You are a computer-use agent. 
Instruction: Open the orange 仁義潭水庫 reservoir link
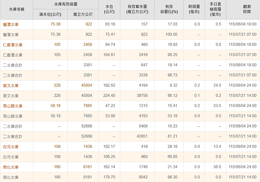pyautogui.click(x=13, y=45)
